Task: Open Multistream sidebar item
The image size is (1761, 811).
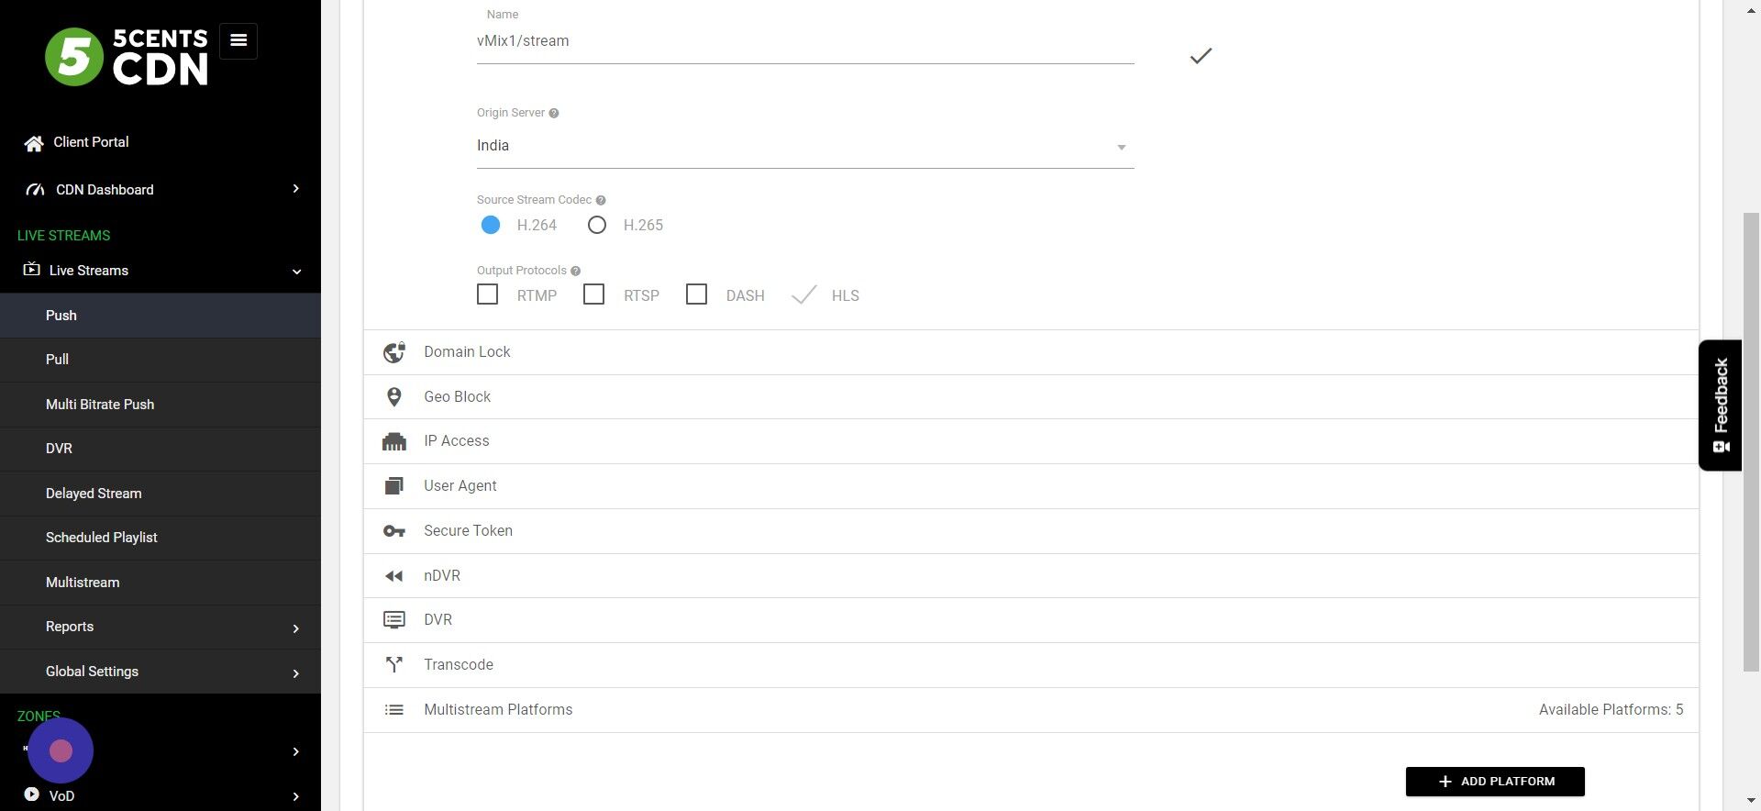Action: tap(161, 583)
